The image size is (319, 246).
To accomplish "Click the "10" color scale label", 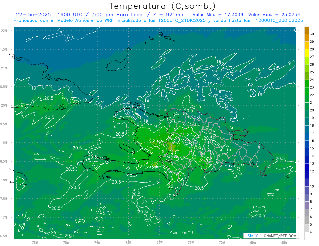I will click(x=312, y=186).
